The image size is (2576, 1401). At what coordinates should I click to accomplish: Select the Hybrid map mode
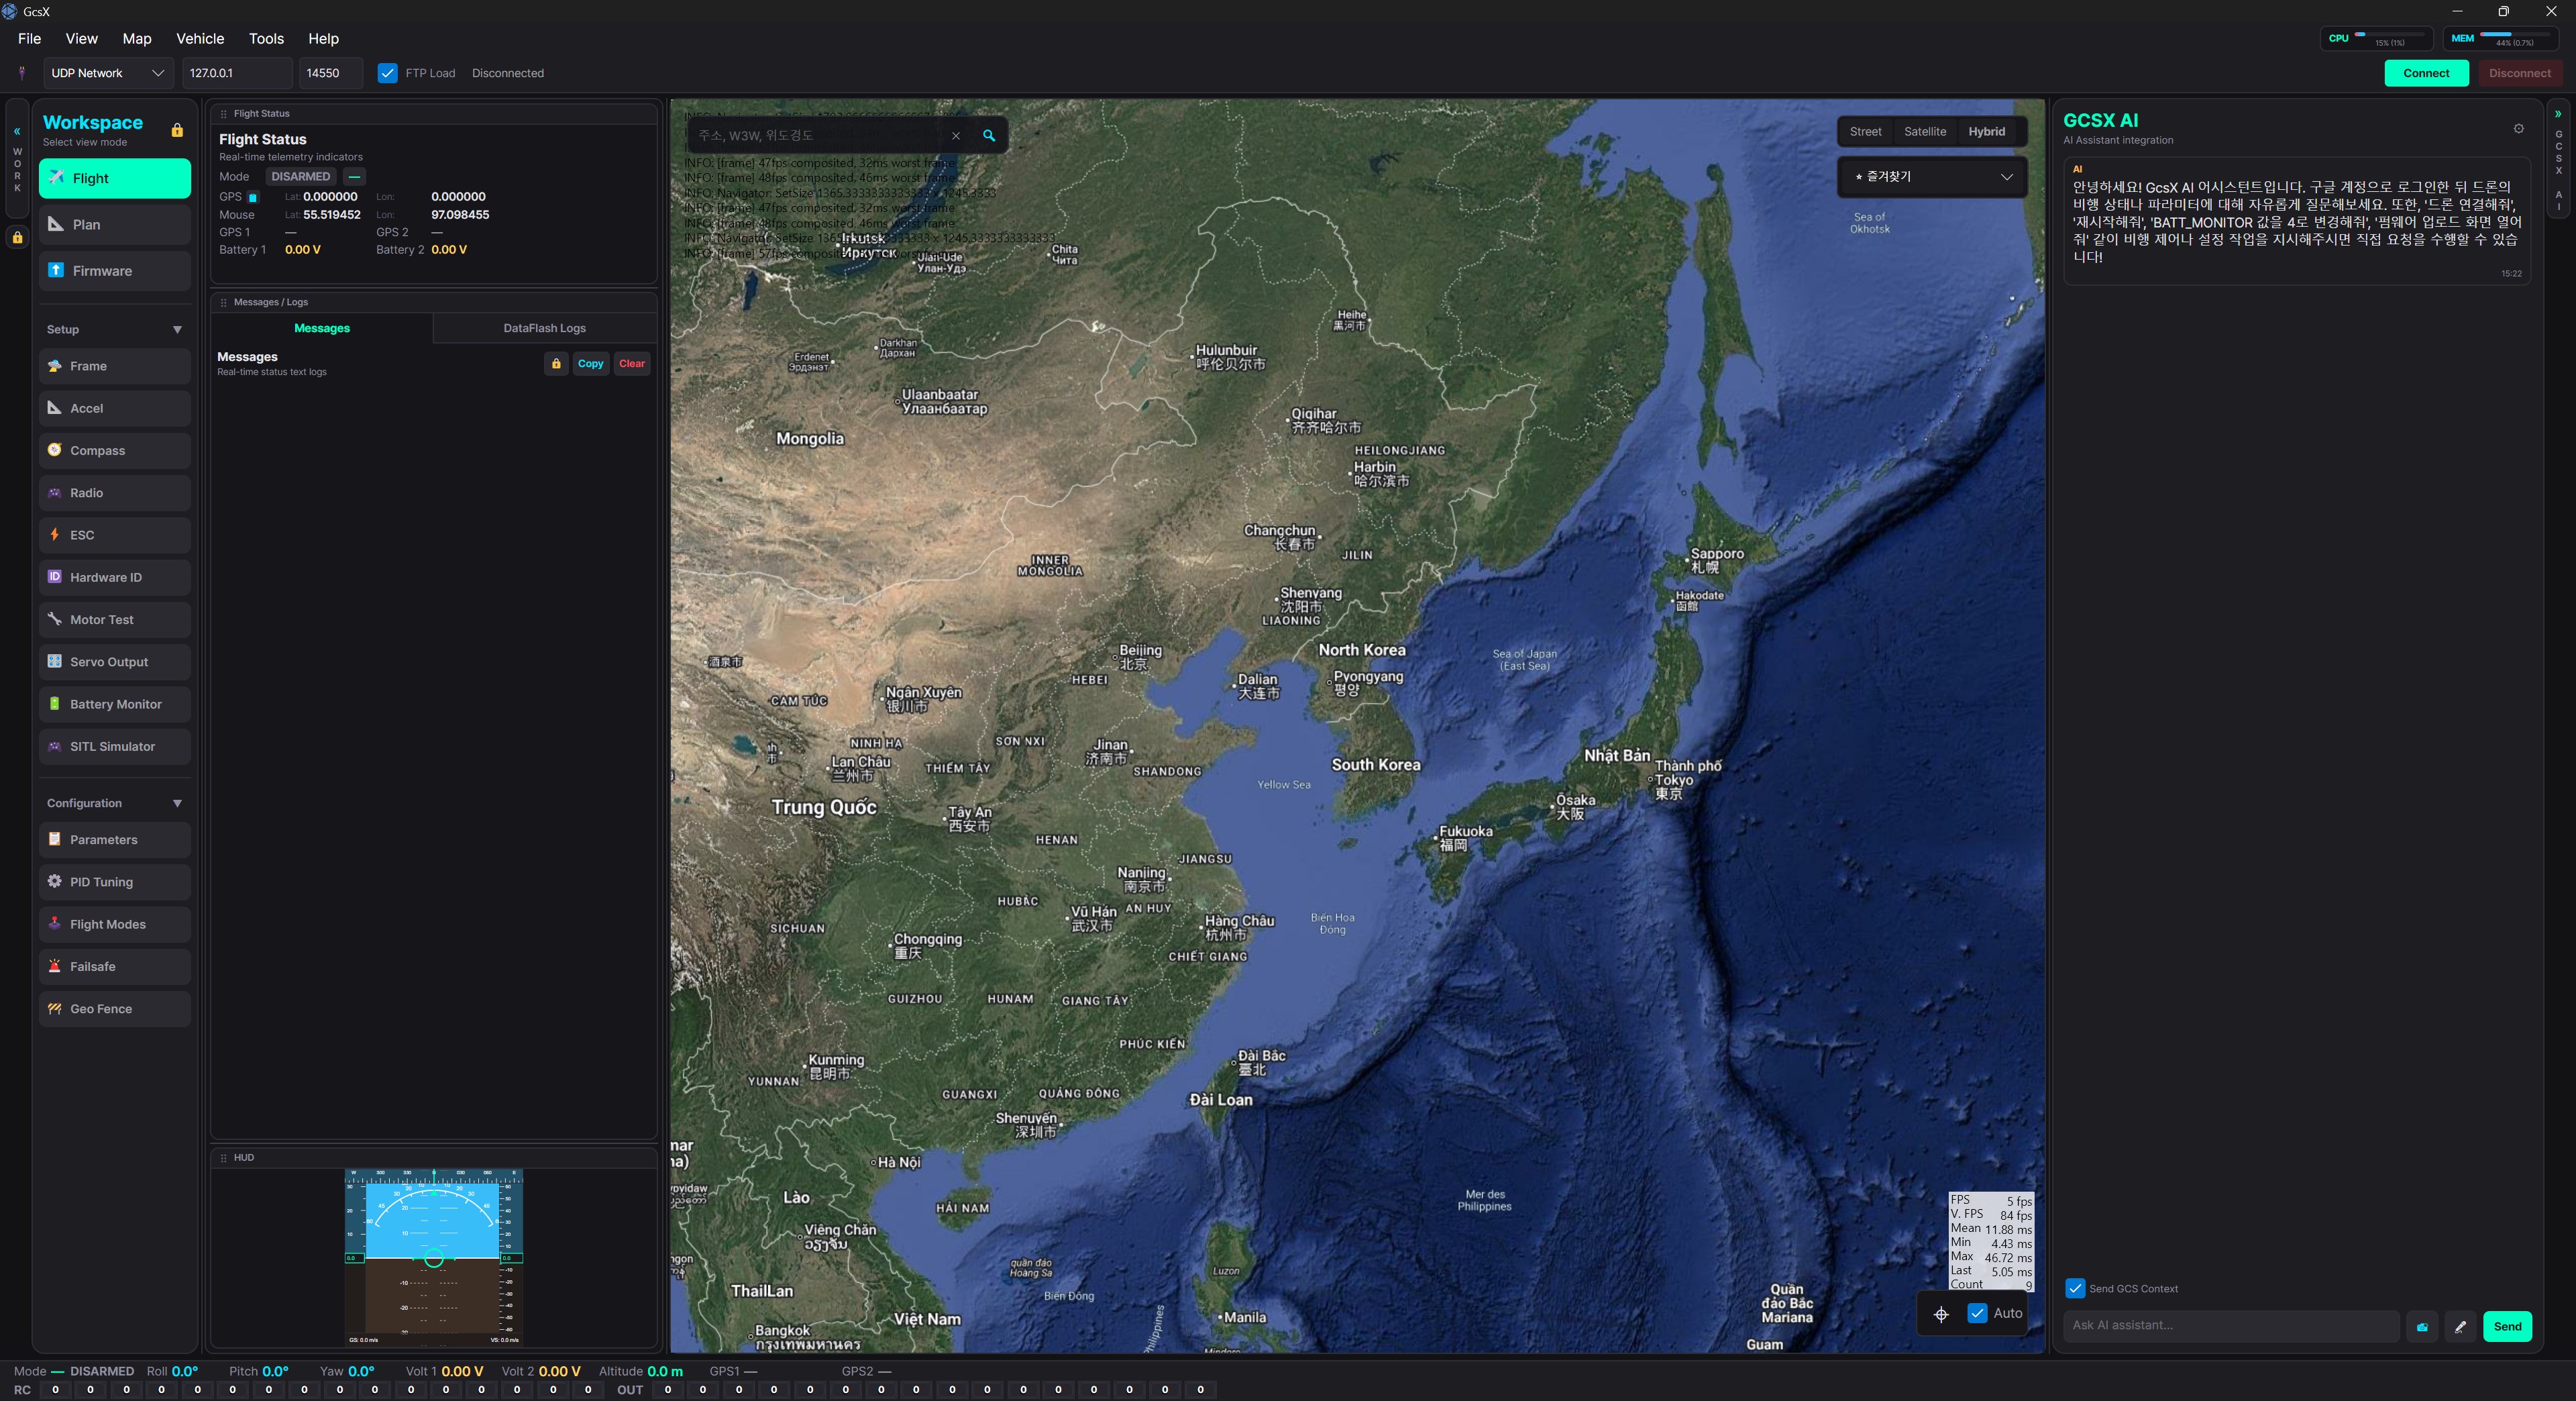pyautogui.click(x=1986, y=131)
